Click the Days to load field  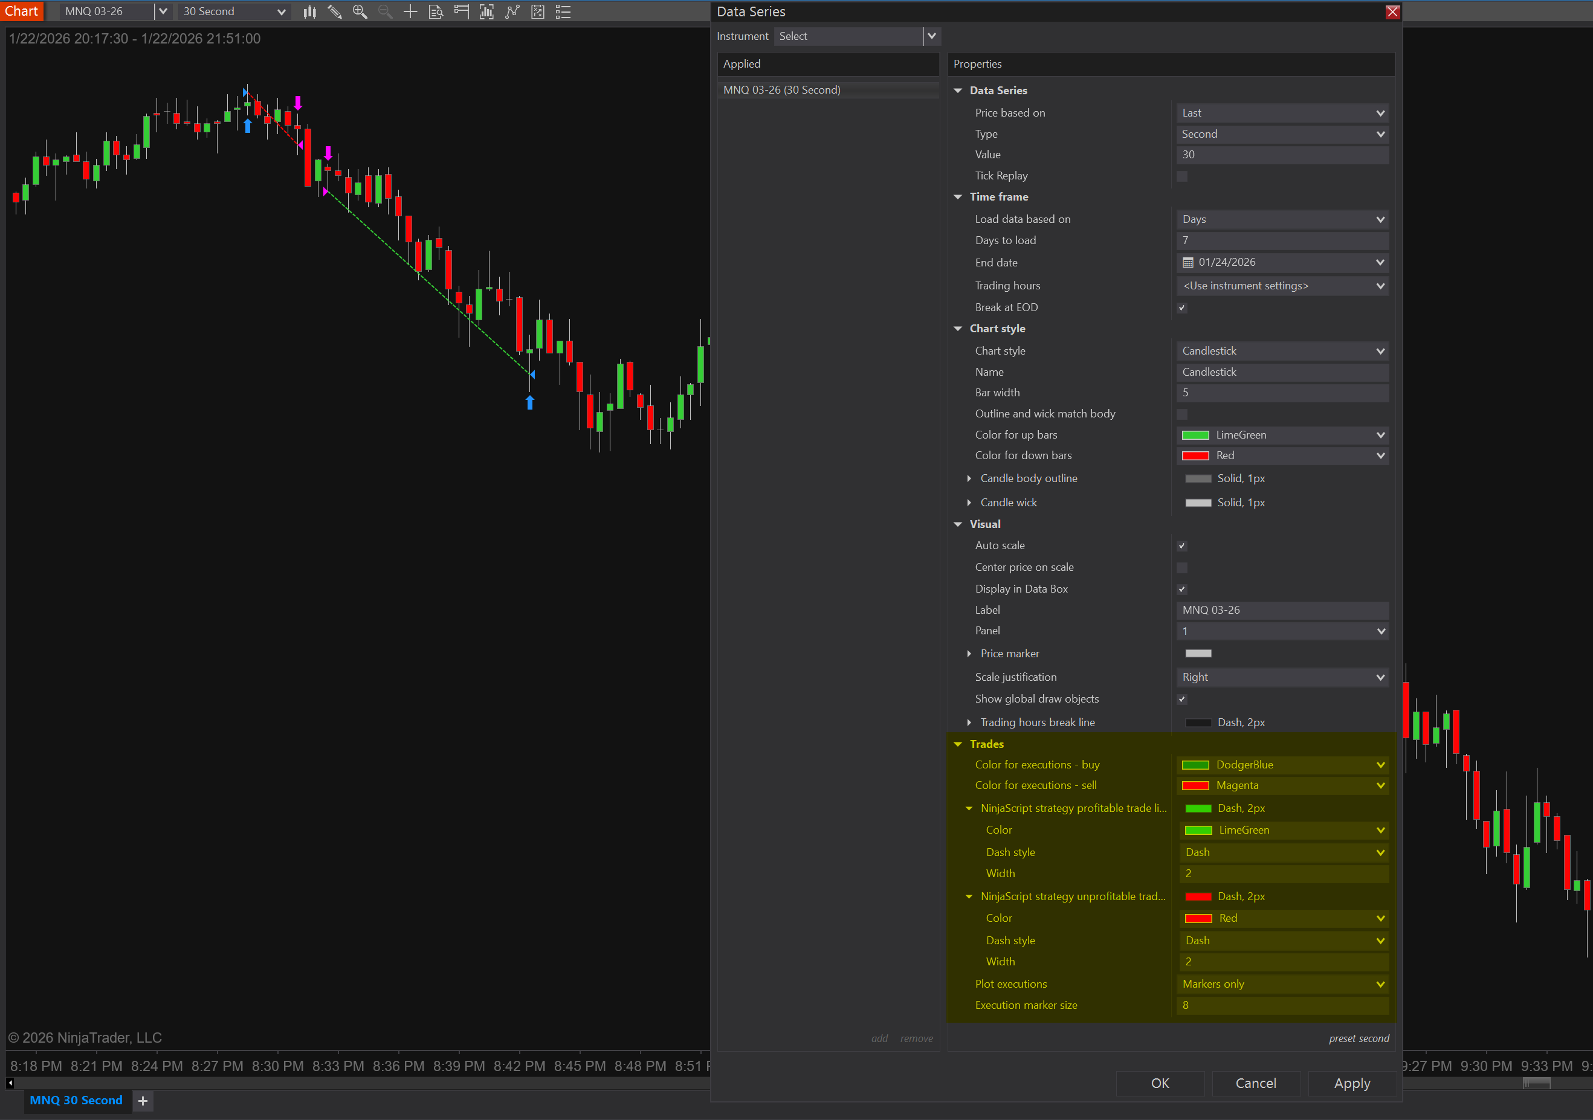point(1283,240)
